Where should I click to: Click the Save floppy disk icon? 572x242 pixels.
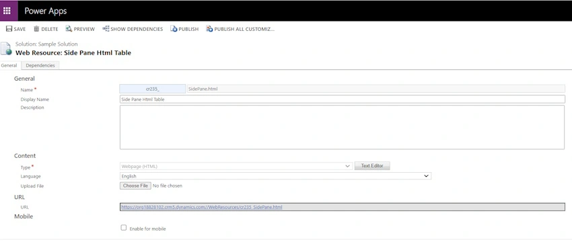pyautogui.click(x=9, y=29)
